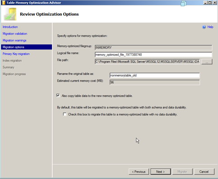This screenshot has height=179, width=218.
Task: Go to Migration warnings page
Action: pyautogui.click(x=14, y=41)
